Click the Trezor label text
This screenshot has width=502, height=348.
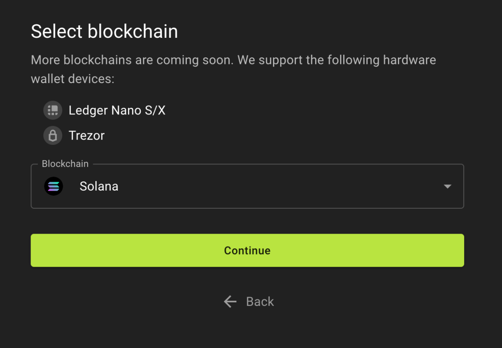pyautogui.click(x=87, y=136)
